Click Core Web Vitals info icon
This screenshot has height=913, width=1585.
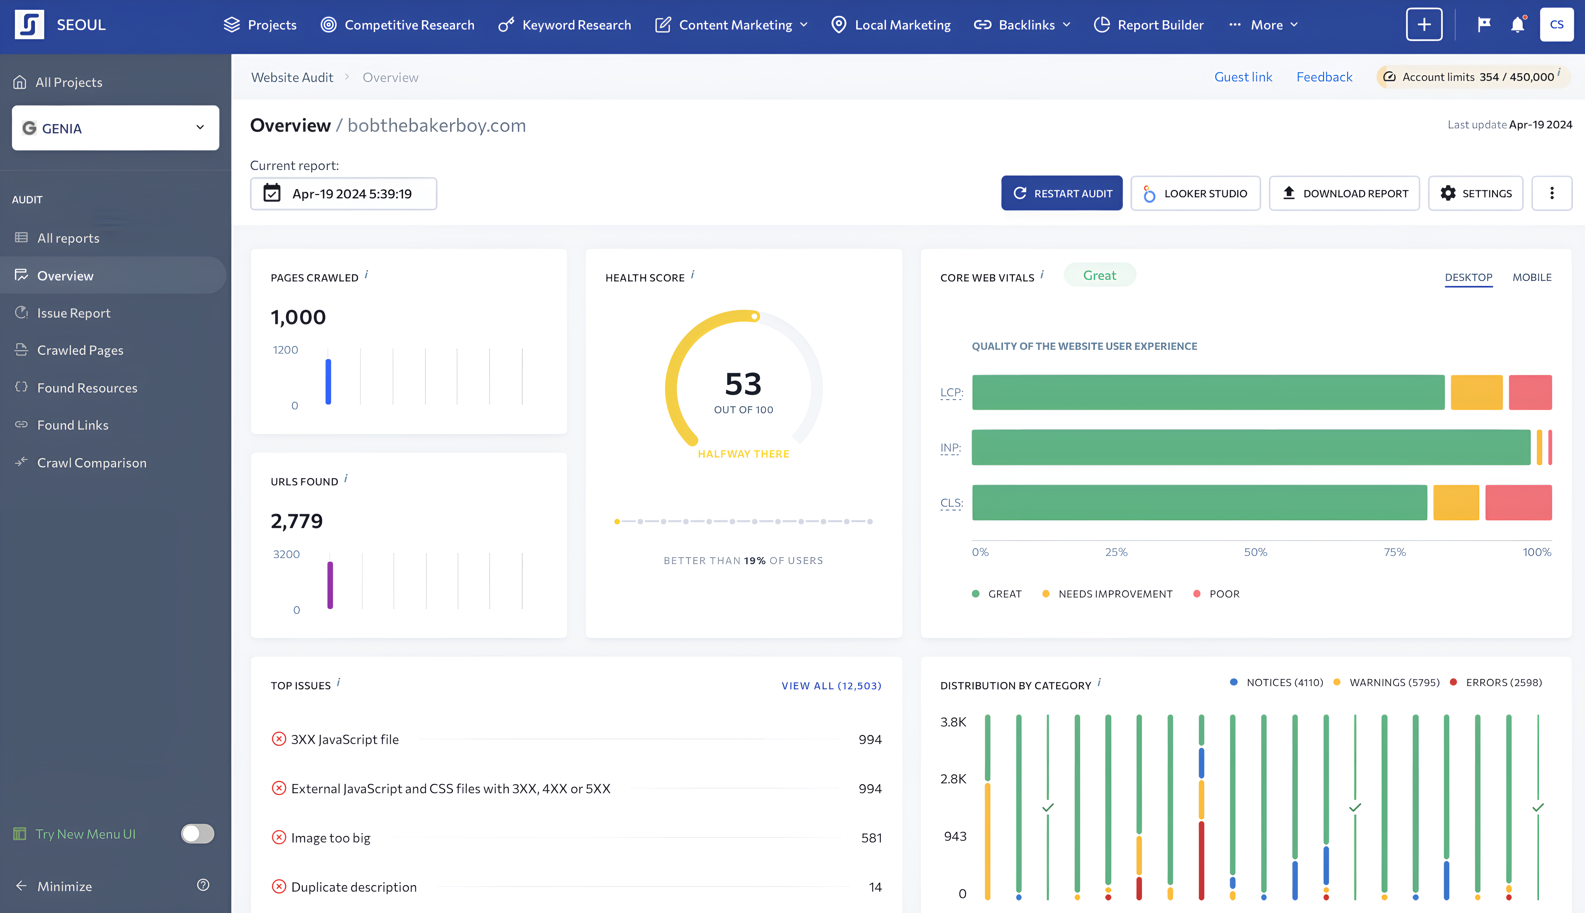(x=1042, y=275)
